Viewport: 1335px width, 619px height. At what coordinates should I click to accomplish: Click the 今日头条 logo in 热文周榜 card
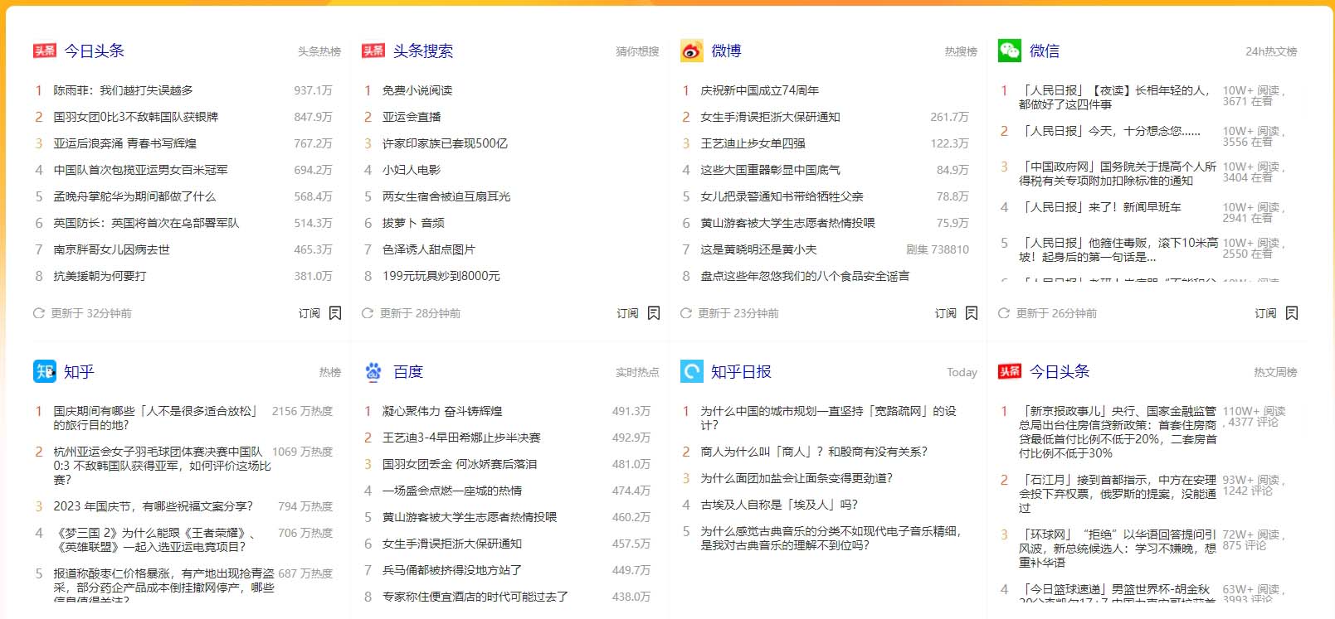pos(1010,371)
